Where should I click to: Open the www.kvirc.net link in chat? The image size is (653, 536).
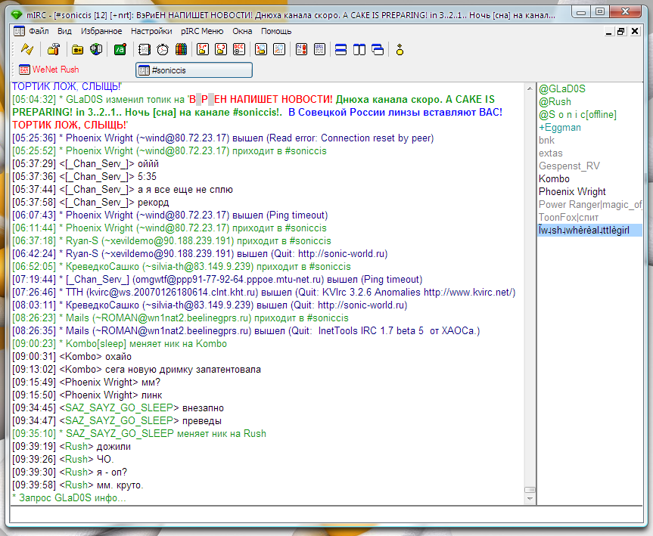469,292
